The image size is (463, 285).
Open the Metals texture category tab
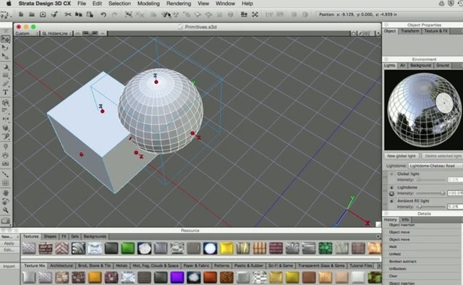click(122, 265)
